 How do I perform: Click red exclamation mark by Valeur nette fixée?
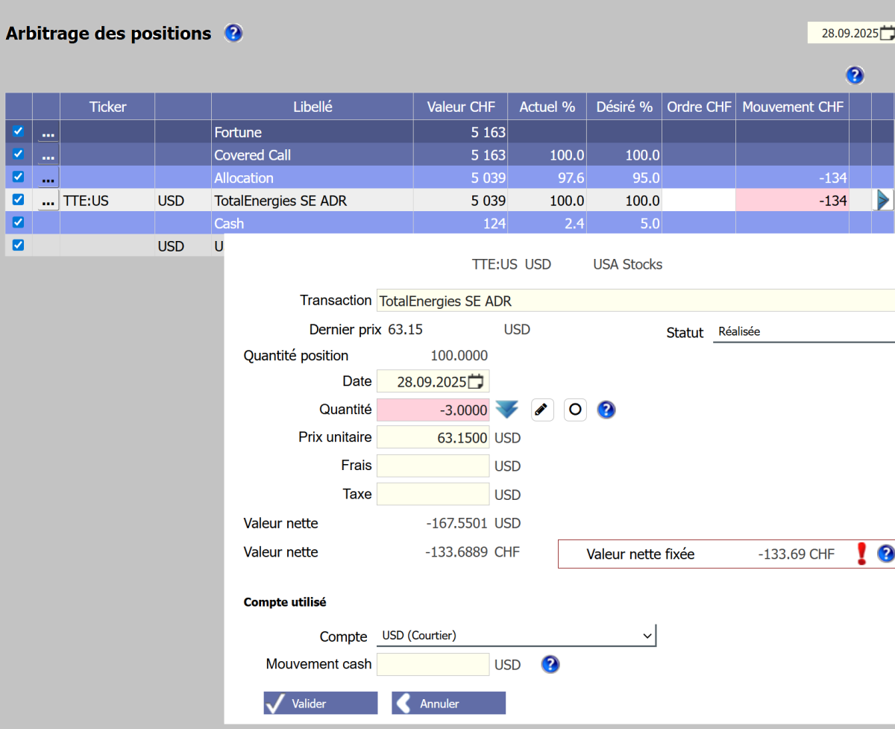coord(861,554)
